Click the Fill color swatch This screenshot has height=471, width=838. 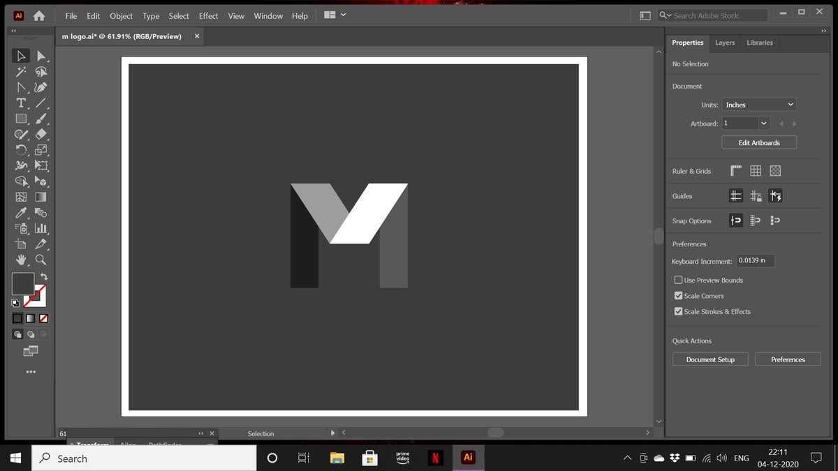[22, 284]
